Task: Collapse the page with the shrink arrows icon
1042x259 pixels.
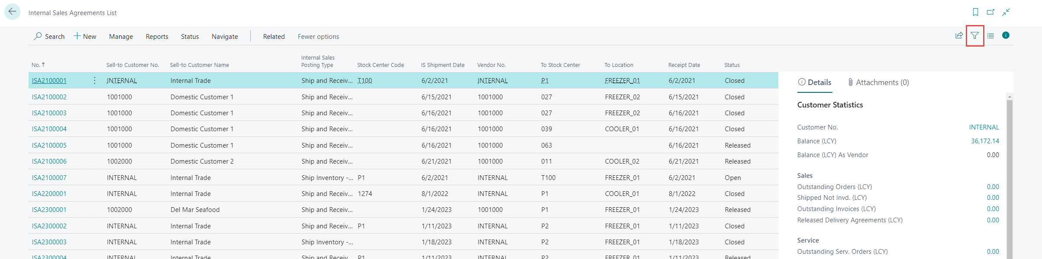Action: (1006, 12)
